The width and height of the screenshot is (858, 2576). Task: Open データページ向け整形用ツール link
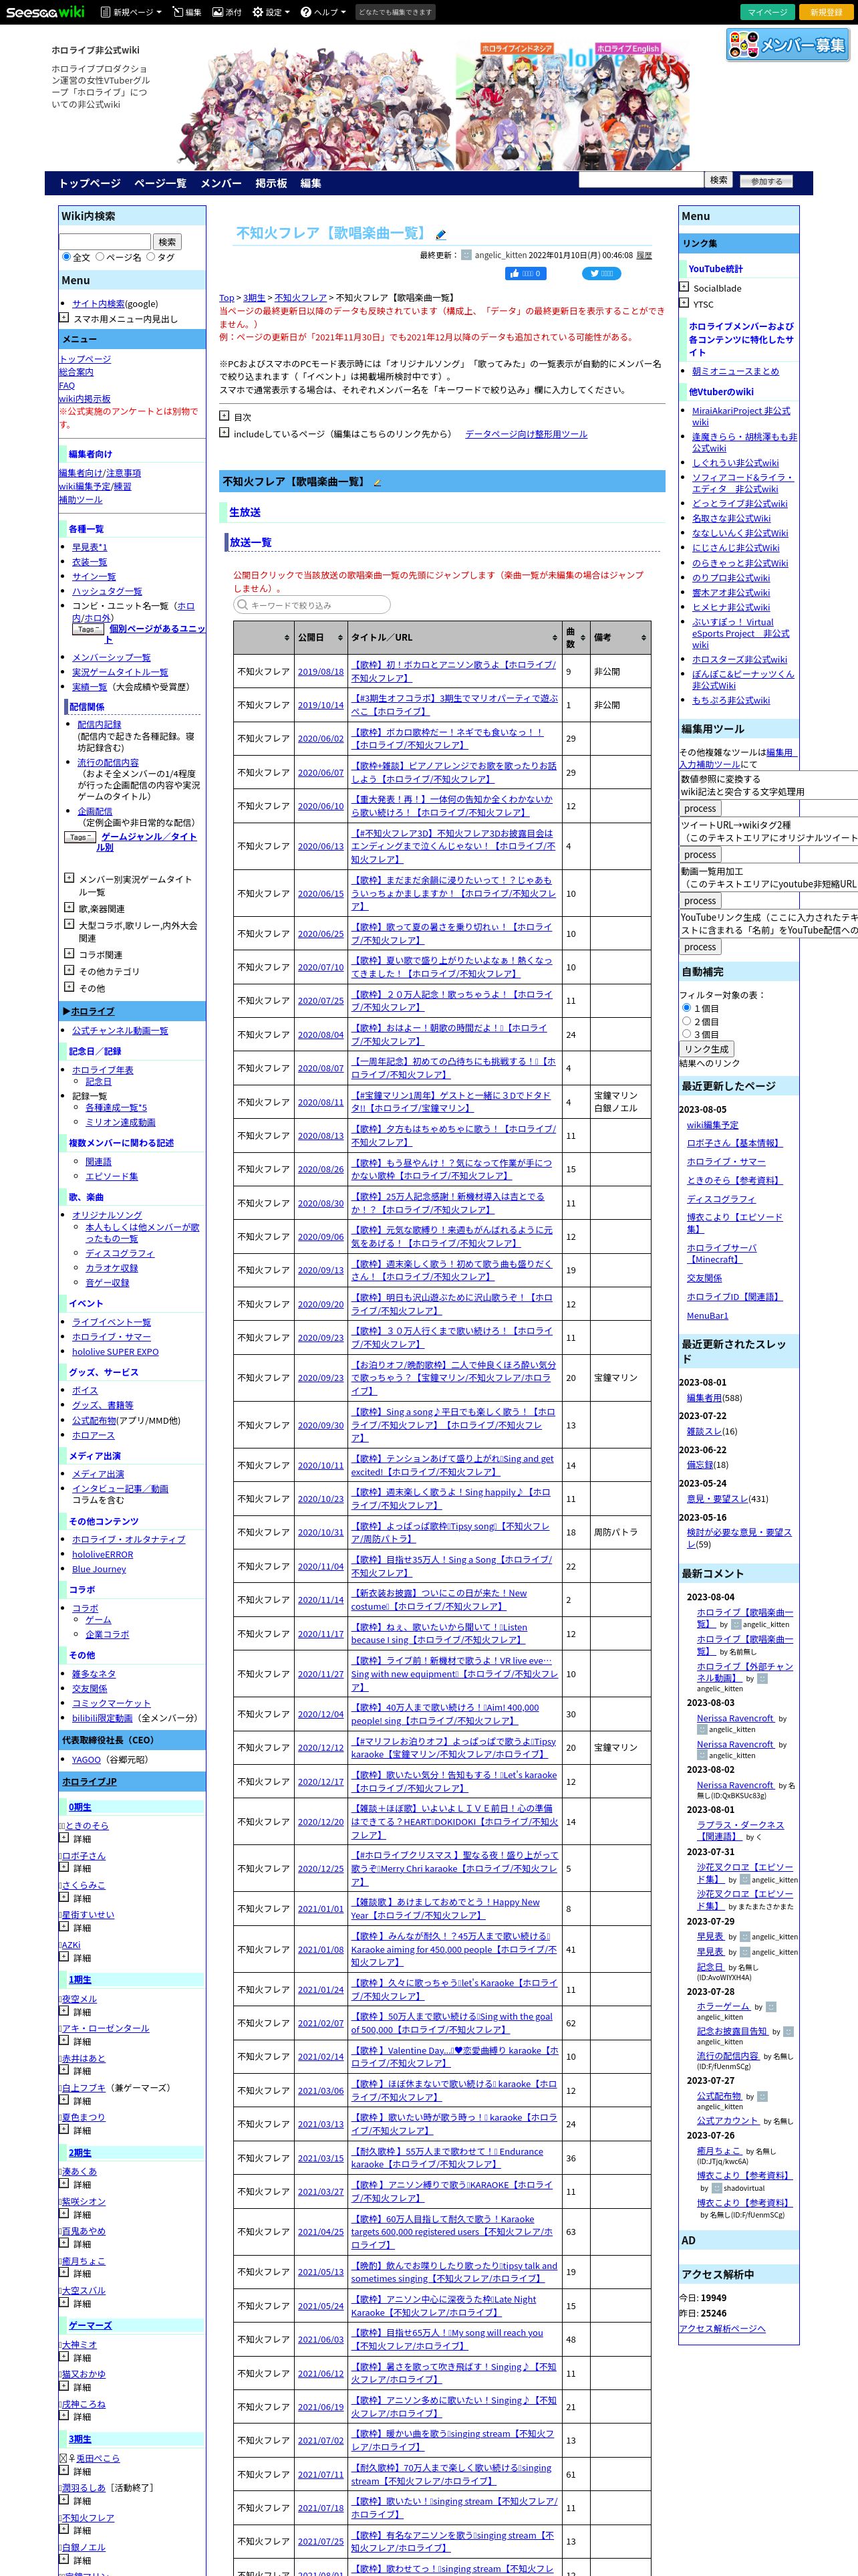pos(527,434)
